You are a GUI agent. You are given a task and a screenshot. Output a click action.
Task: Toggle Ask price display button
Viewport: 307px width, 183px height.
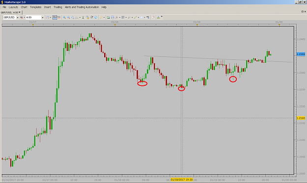pos(59,17)
